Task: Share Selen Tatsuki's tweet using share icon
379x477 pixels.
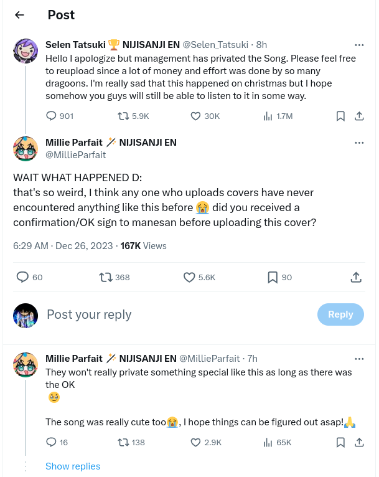Action: click(x=359, y=116)
